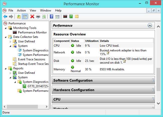163x117 pixels.
Task: Click the note icon beside Network details
Action: pos(108,53)
